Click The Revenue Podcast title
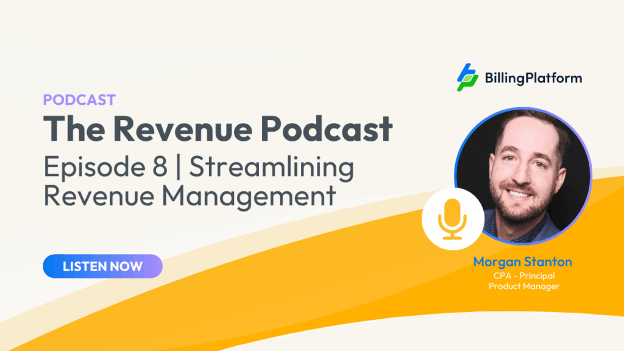The height and width of the screenshot is (351, 624). click(x=218, y=128)
